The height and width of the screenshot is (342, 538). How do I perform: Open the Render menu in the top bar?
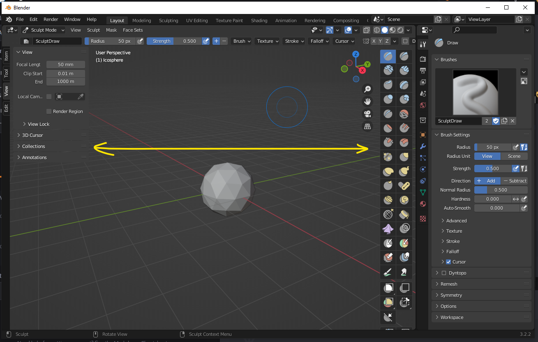coord(51,19)
